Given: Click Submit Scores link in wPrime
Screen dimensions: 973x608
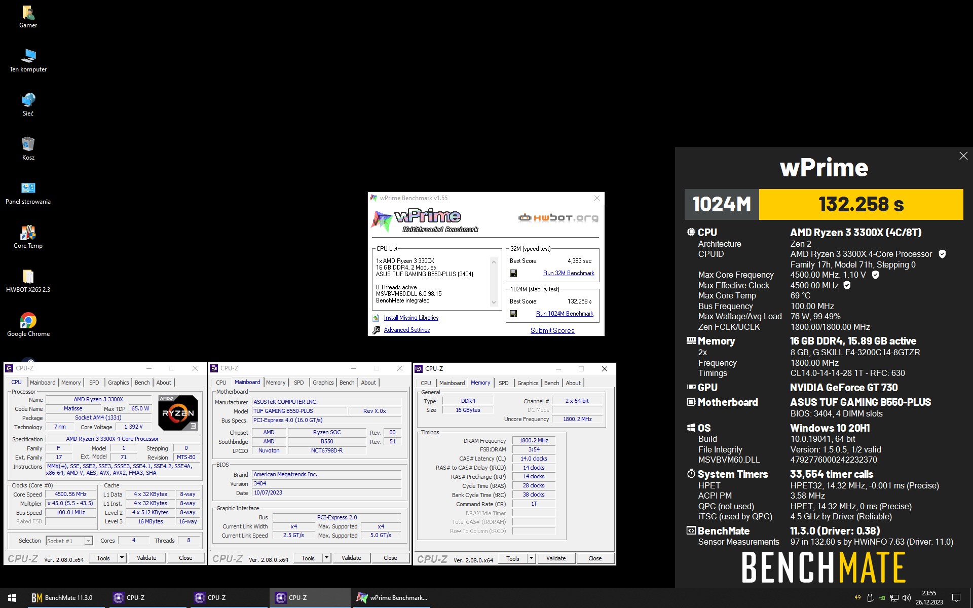Looking at the screenshot, I should pos(552,330).
